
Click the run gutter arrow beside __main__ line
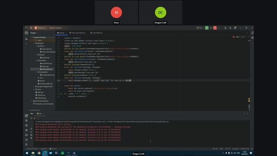[61, 94]
